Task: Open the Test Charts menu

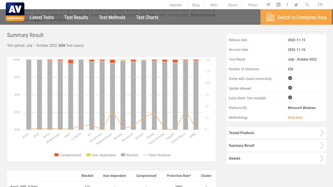Action: 147,17
